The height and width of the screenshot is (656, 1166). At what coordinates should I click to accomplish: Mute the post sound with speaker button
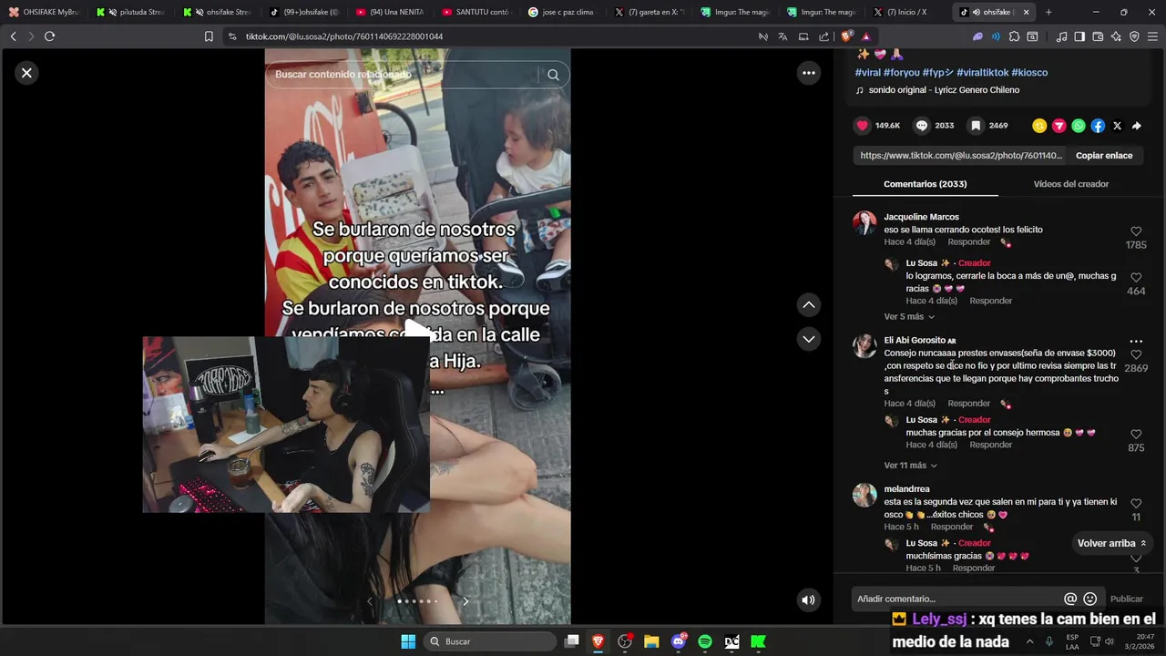807,600
